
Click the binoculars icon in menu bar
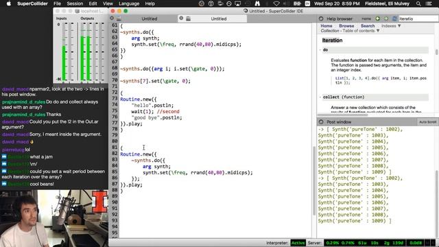click(x=257, y=3)
